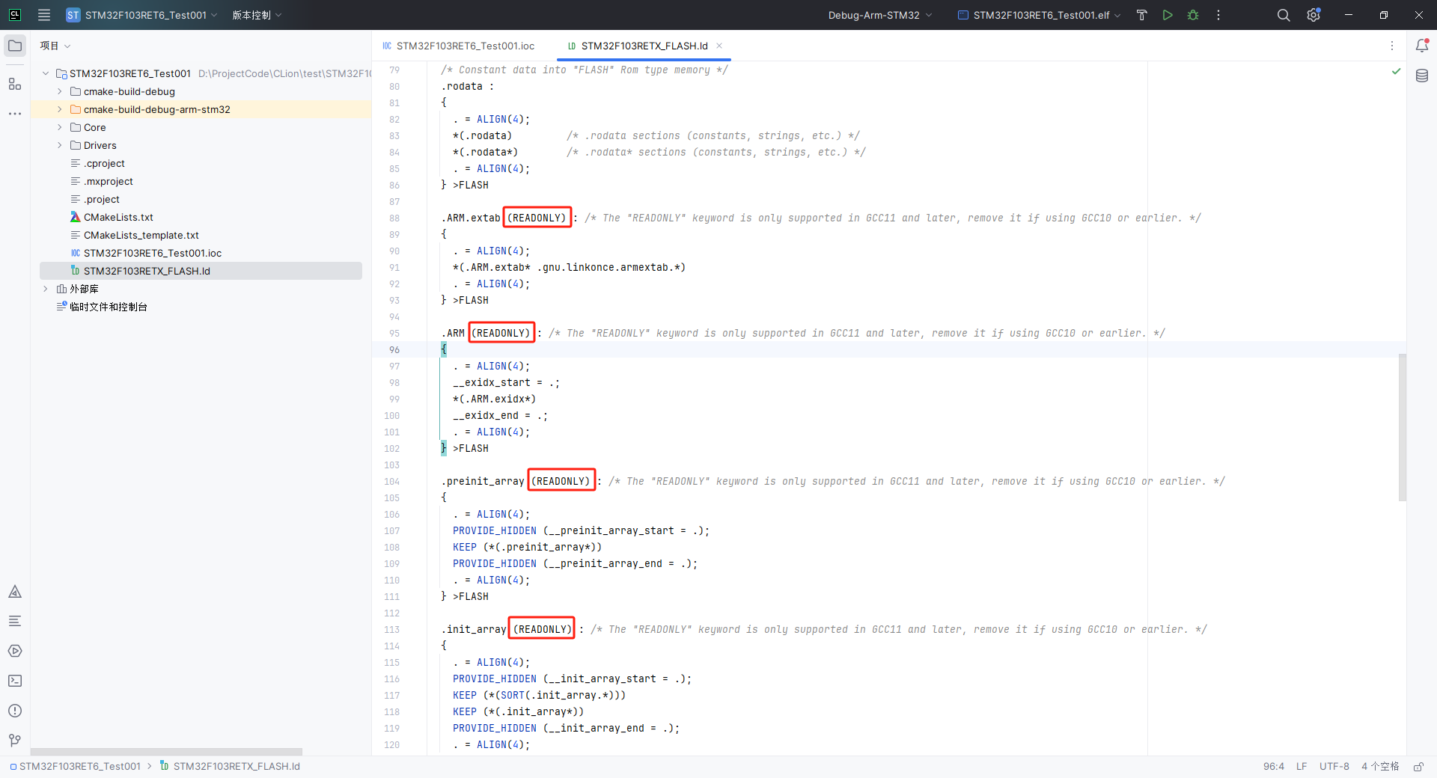Click fold marker at line 96 brace
Image resolution: width=1437 pixels, height=778 pixels.
[443, 349]
